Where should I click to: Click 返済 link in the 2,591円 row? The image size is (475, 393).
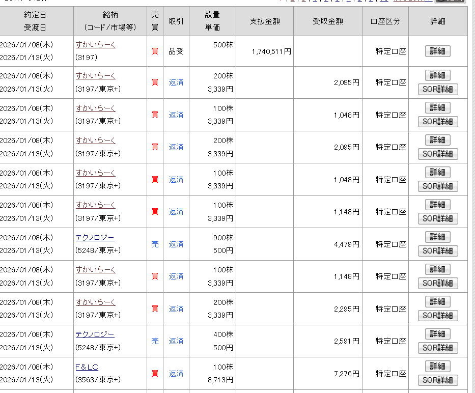(176, 341)
